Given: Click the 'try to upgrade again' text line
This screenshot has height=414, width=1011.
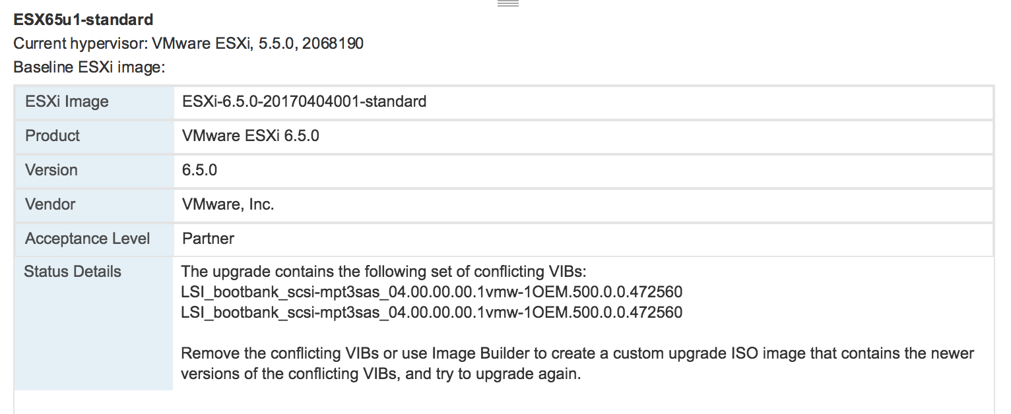Looking at the screenshot, I should coord(381,374).
